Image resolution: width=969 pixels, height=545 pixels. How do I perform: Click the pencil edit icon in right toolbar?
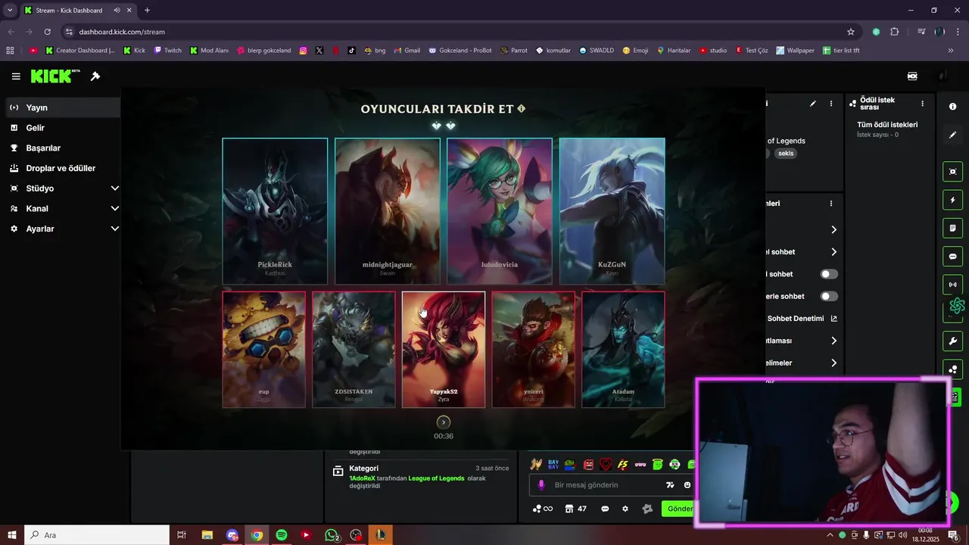(x=952, y=135)
